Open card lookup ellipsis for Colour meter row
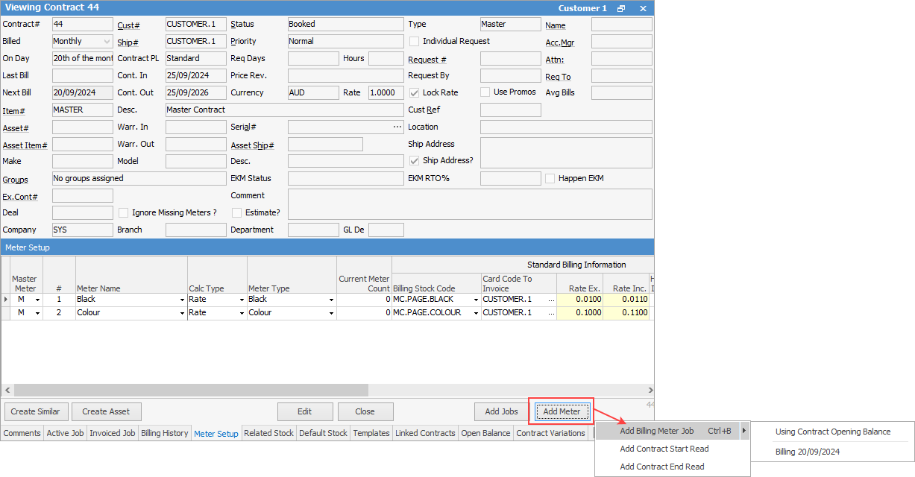Viewport: 915px width, 477px height. 551,313
